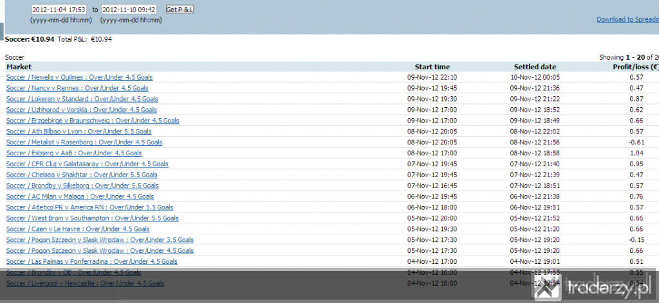Image resolution: width=659 pixels, height=303 pixels.
Task: Open Las Palmas v Ponferradina market link
Action: click(91, 262)
